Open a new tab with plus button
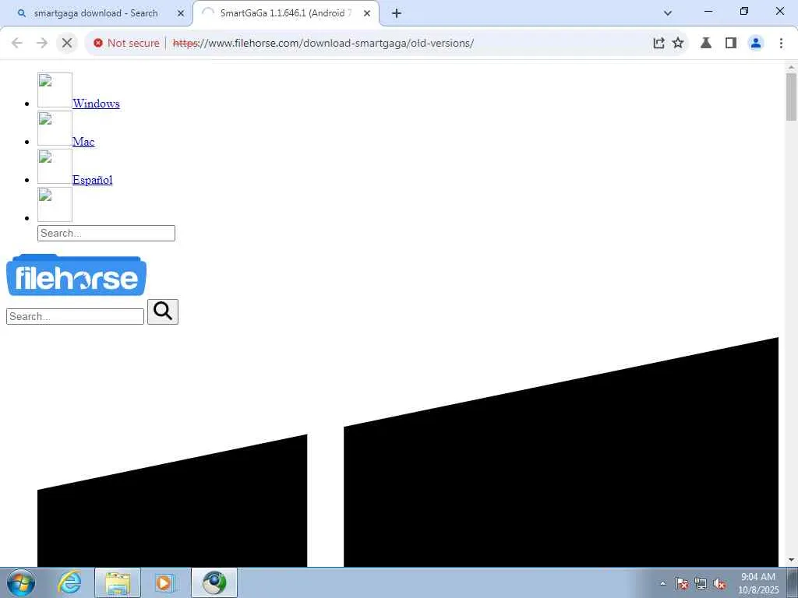Screen dimensions: 798x598 (397, 13)
